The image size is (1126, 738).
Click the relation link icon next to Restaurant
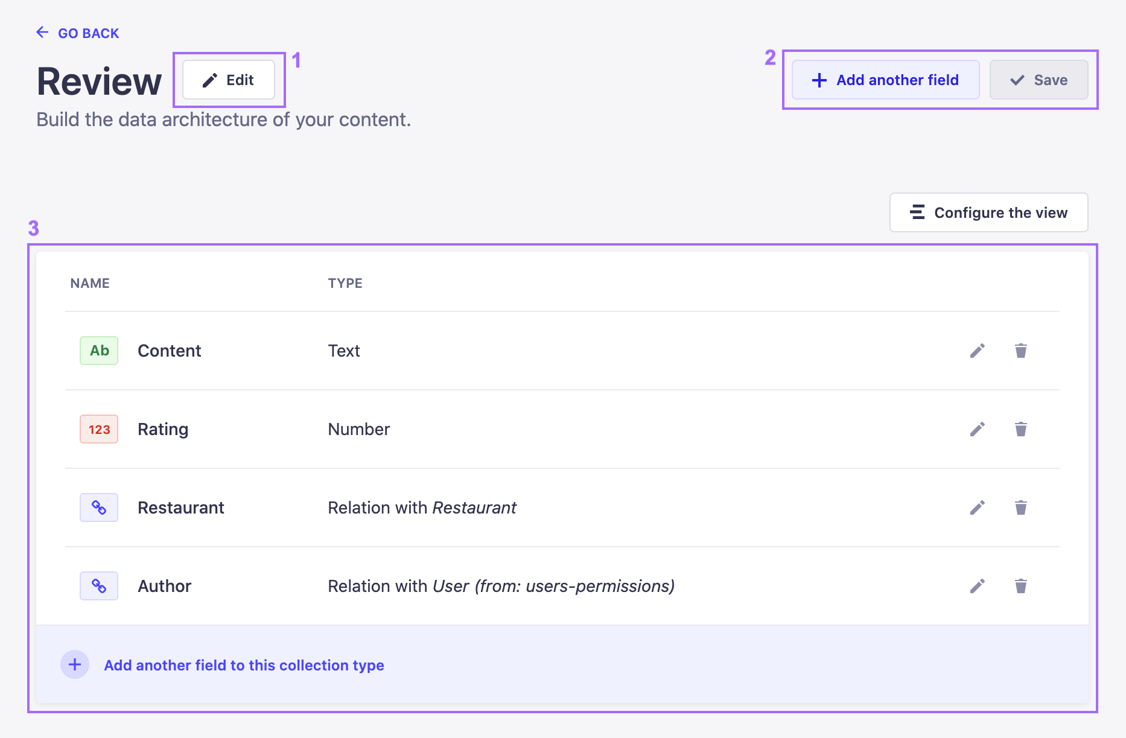click(x=98, y=507)
